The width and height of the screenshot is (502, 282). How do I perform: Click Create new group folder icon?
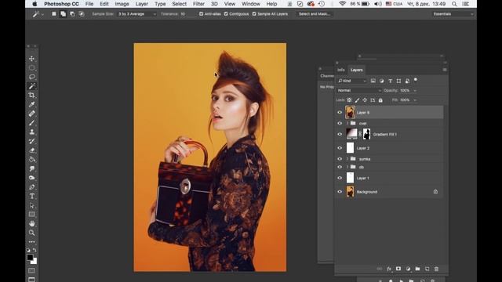click(x=417, y=269)
